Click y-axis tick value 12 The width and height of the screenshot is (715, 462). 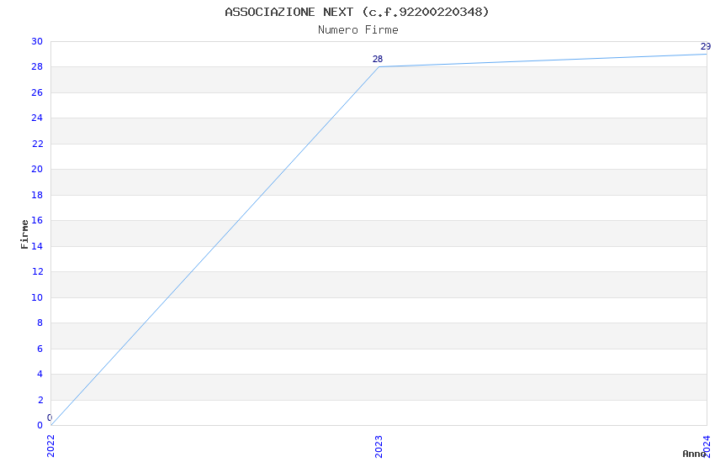click(37, 271)
